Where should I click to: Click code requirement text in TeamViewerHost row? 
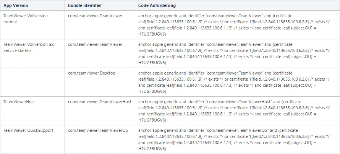pos(234,111)
